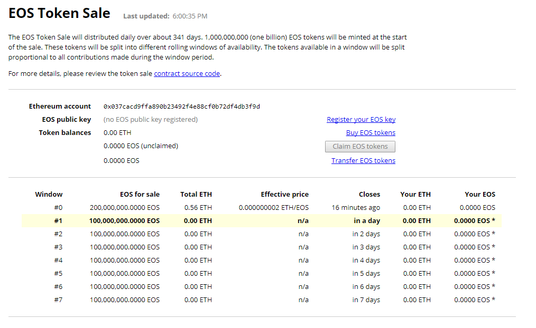The image size is (536, 328).
Task: Click the 200,000,000.0000 EOS for sale value
Action: tap(125, 208)
